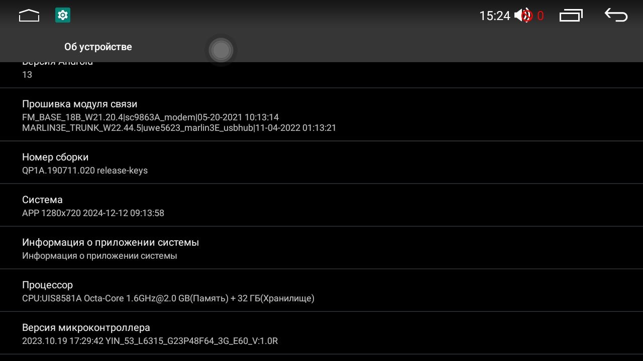The image size is (643, 361).
Task: Select the 'Об устройстве' page title
Action: pyautogui.click(x=98, y=47)
